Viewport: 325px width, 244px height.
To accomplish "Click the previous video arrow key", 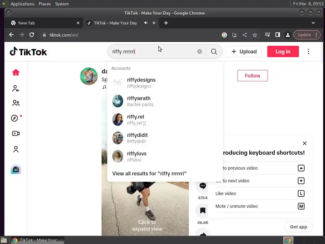I will pyautogui.click(x=301, y=168).
